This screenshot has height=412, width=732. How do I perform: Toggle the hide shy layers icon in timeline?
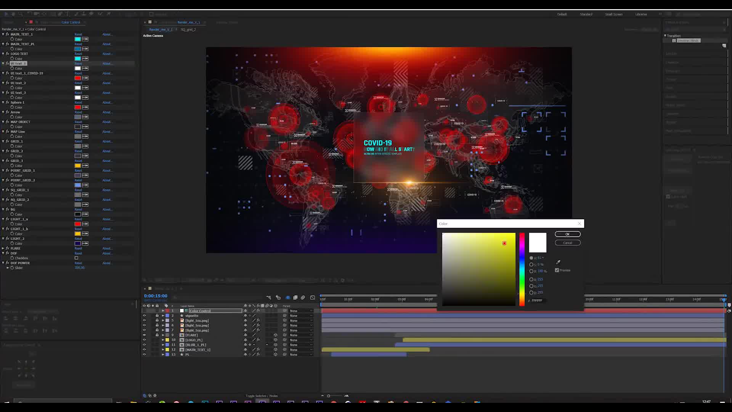click(x=288, y=298)
